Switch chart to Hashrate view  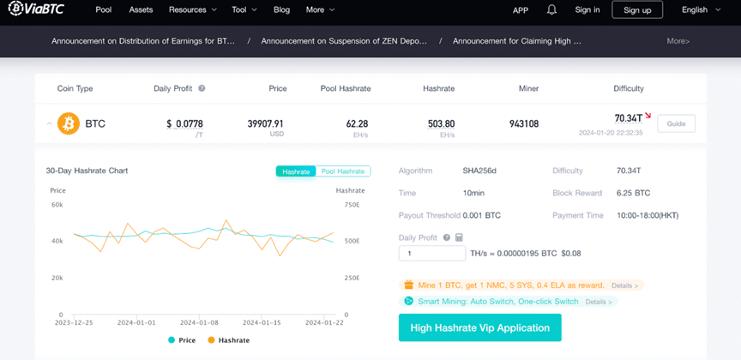(296, 171)
